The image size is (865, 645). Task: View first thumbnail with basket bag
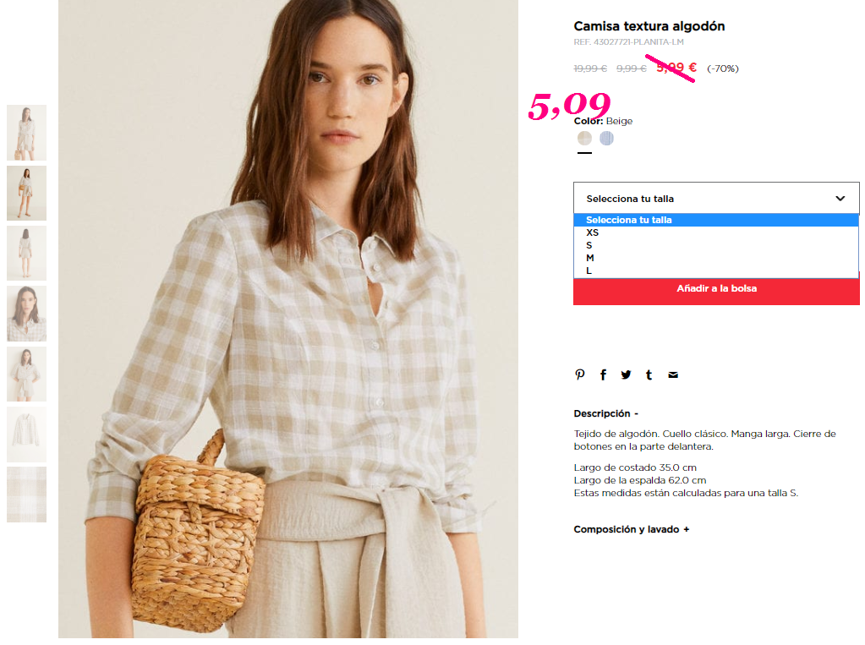tap(26, 133)
